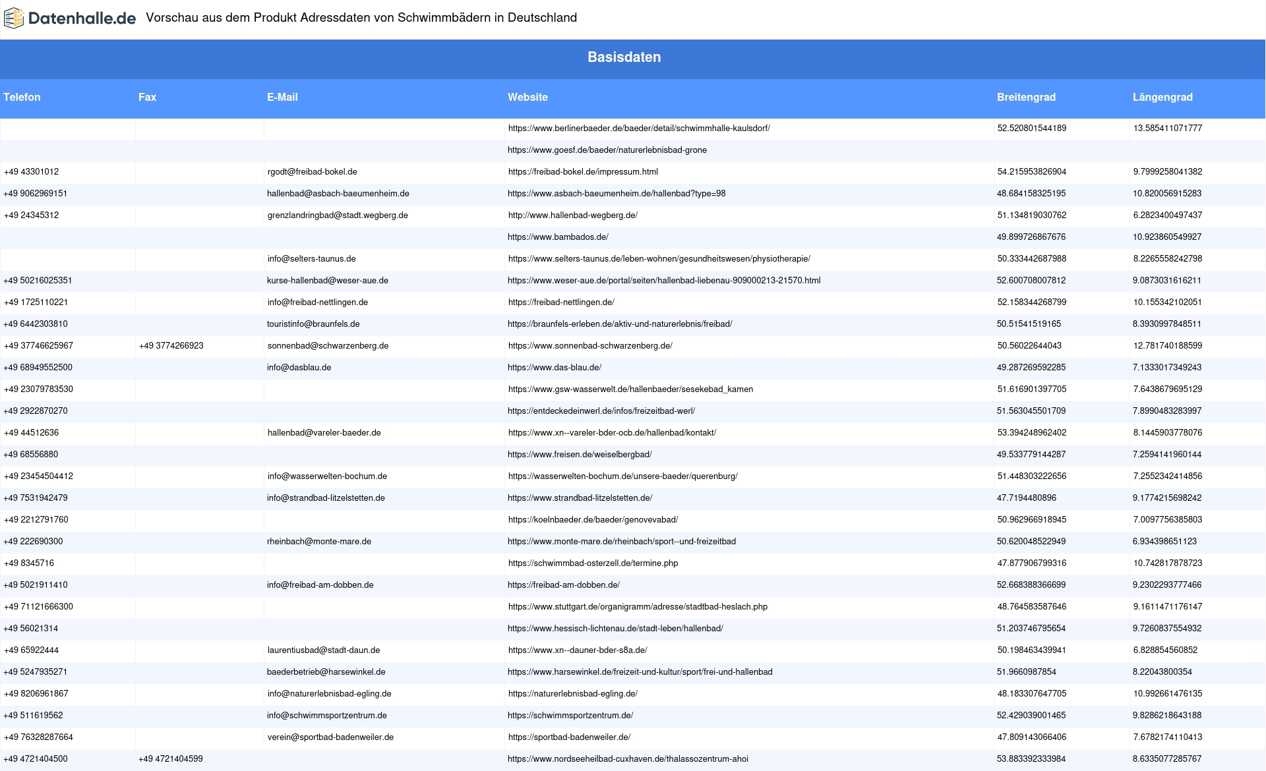
Task: Select email verein@sportbad-badenweiler.de
Action: point(330,737)
